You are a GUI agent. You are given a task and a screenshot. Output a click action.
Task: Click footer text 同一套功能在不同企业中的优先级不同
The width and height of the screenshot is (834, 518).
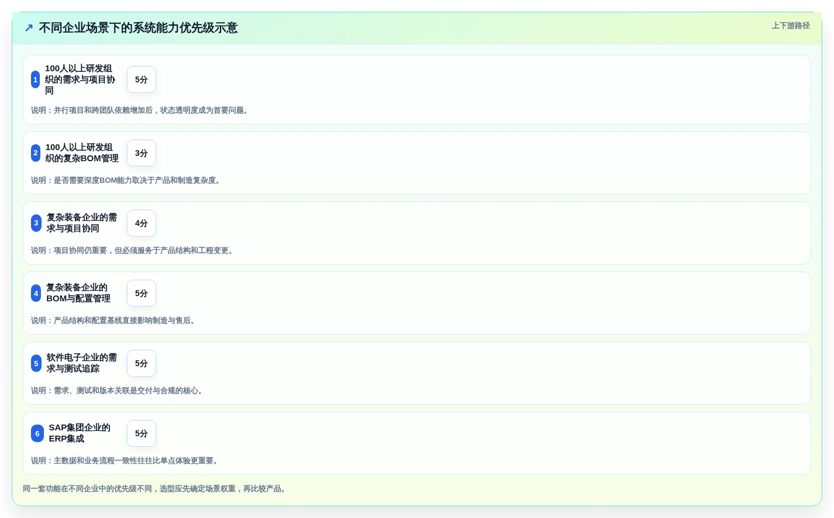tap(156, 489)
